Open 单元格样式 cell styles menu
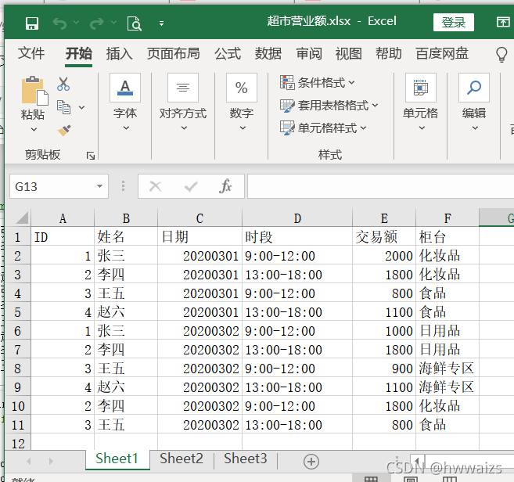The width and height of the screenshot is (514, 482). tap(323, 128)
